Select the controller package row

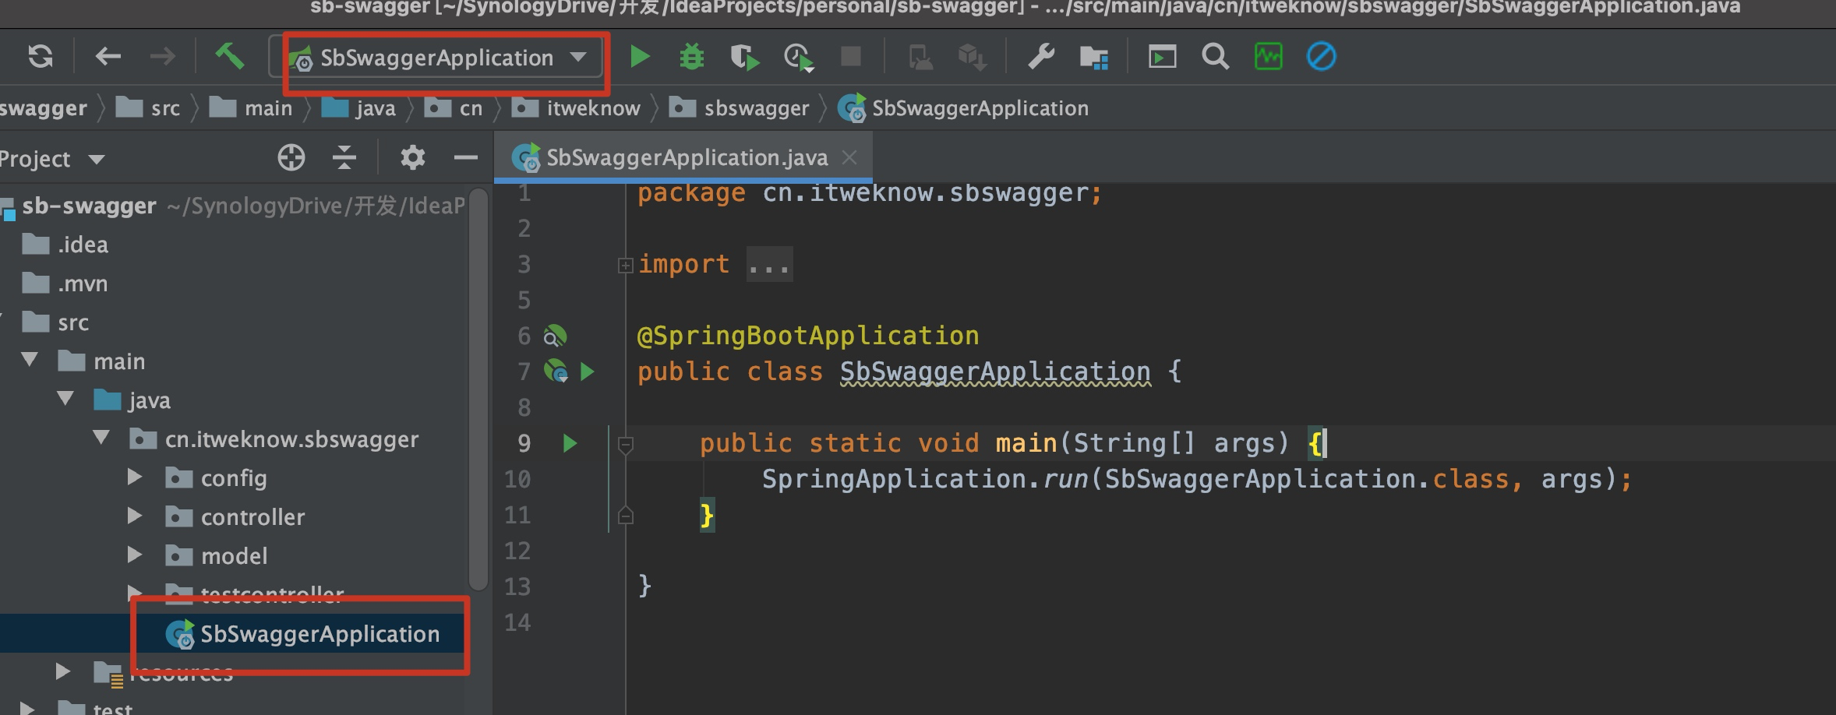click(x=234, y=517)
